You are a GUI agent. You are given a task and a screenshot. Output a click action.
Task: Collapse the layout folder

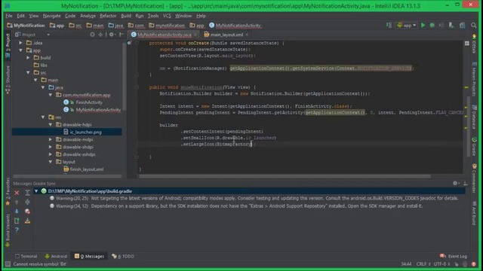point(51,162)
